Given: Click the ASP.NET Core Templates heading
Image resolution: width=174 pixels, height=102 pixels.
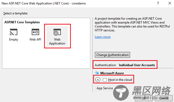Looking at the screenshot, I should coord(22,22).
